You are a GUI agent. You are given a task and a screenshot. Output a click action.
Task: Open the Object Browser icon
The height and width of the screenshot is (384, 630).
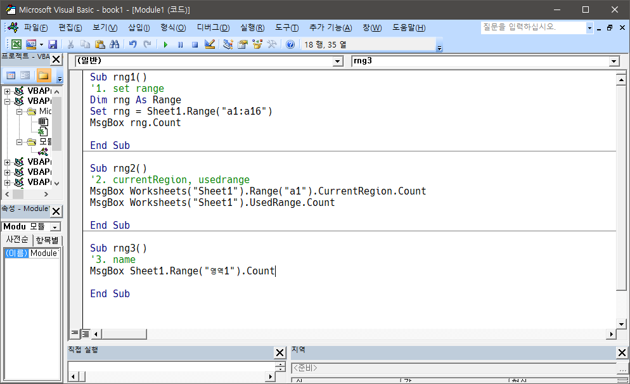coord(257,44)
